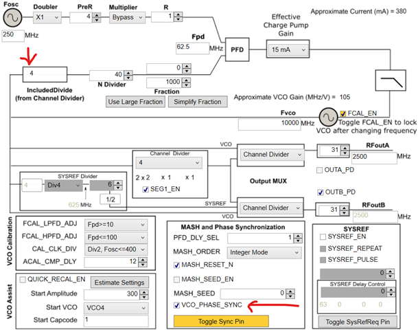Image resolution: width=418 pixels, height=330 pixels.
Task: Click the loop filter block icon
Action: [x=391, y=80]
